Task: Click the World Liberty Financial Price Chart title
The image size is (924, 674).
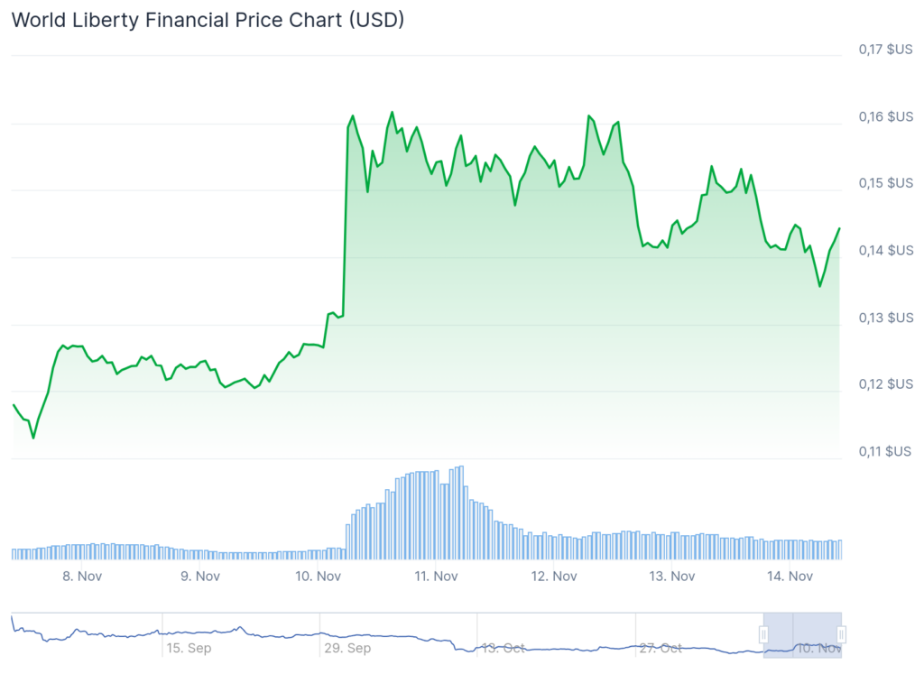Action: click(208, 20)
